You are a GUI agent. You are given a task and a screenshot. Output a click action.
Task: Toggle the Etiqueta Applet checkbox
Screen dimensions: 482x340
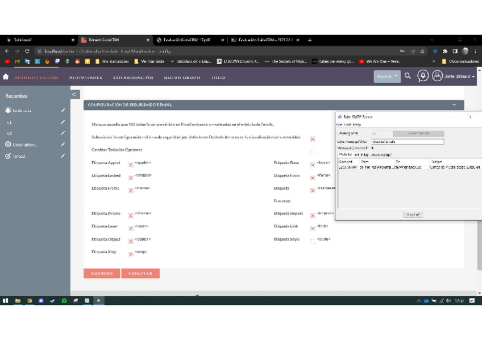click(x=131, y=165)
